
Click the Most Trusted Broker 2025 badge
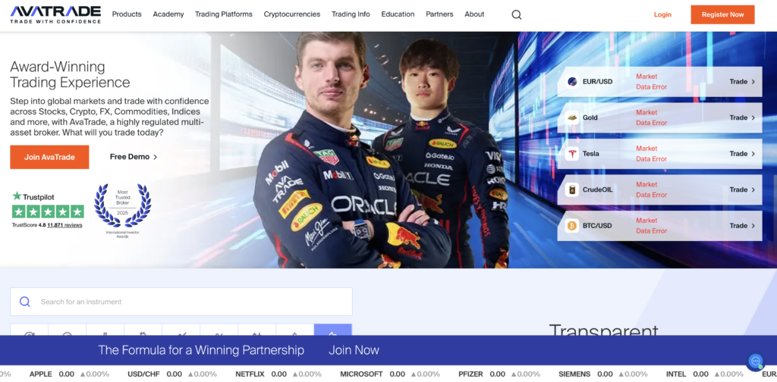coord(122,207)
